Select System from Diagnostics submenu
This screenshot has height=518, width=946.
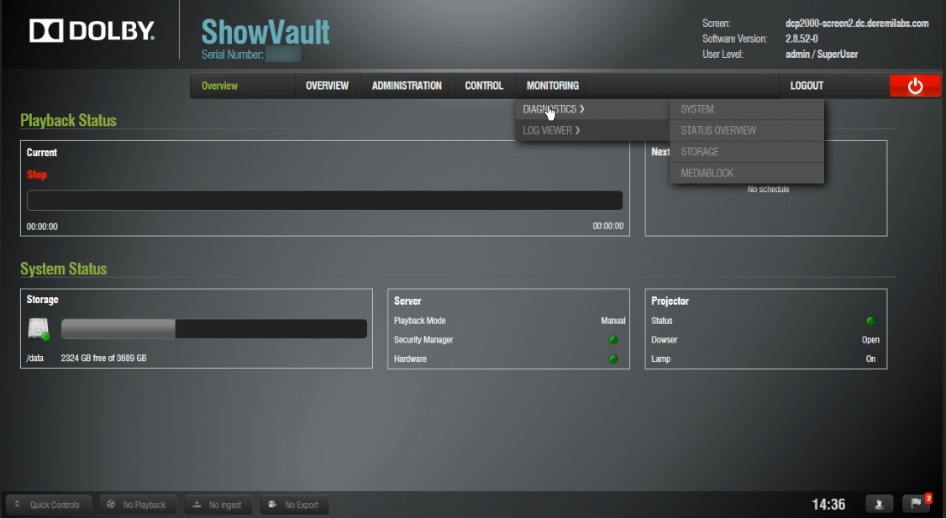[697, 109]
